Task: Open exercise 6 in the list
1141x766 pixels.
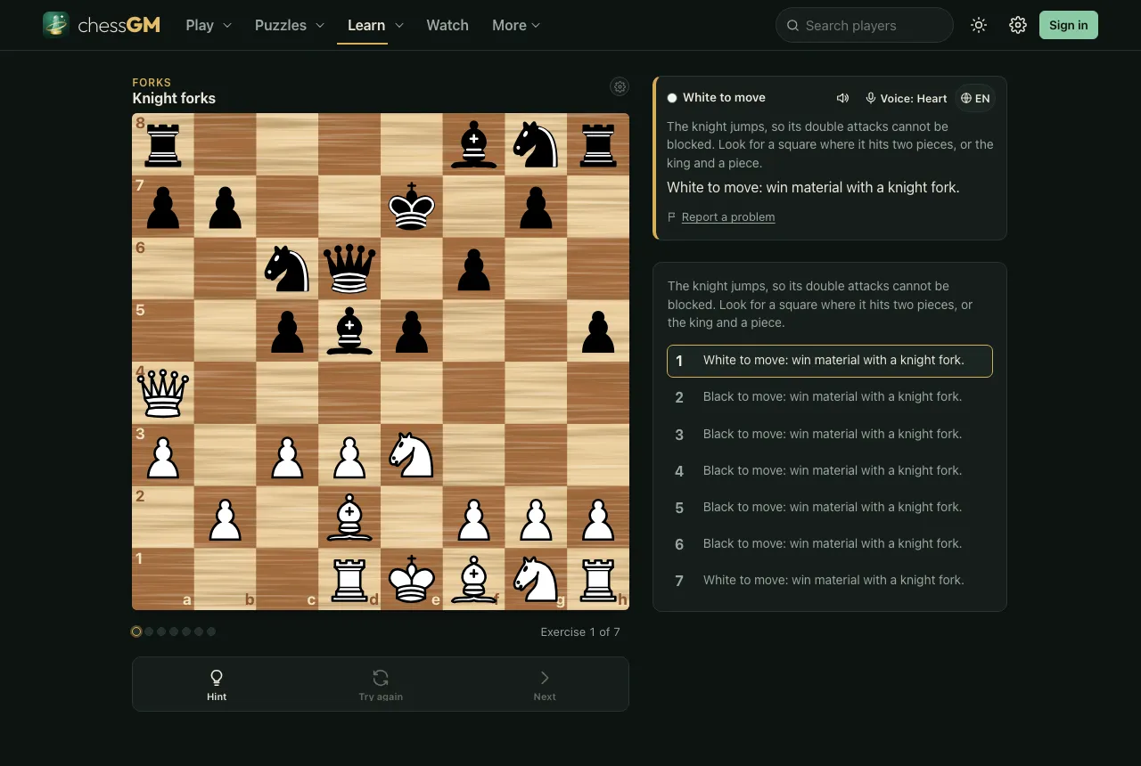Action: tap(830, 543)
